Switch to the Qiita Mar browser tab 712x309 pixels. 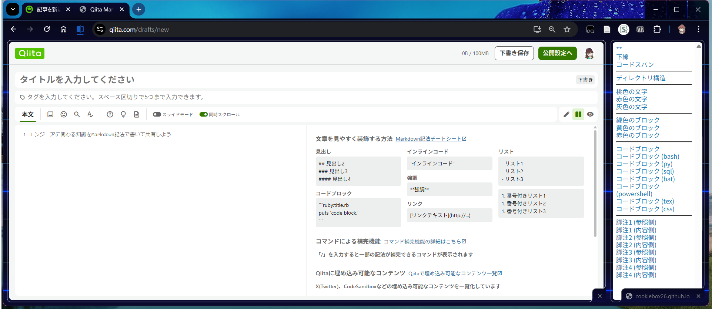tap(102, 10)
